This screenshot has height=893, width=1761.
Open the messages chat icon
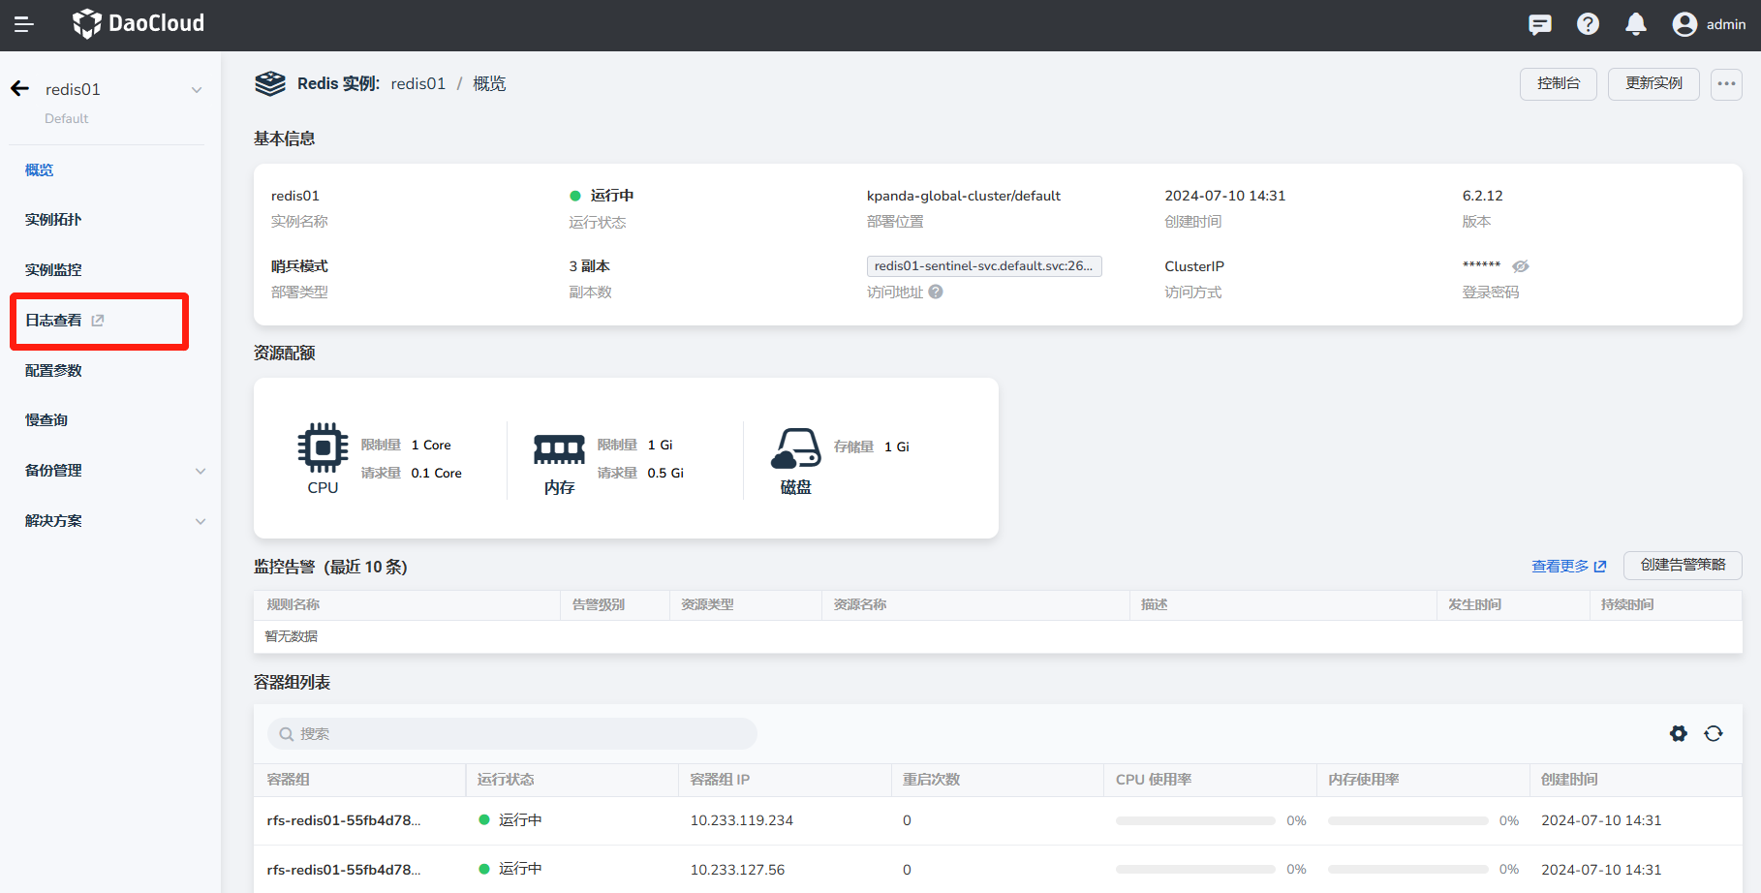pyautogui.click(x=1539, y=24)
